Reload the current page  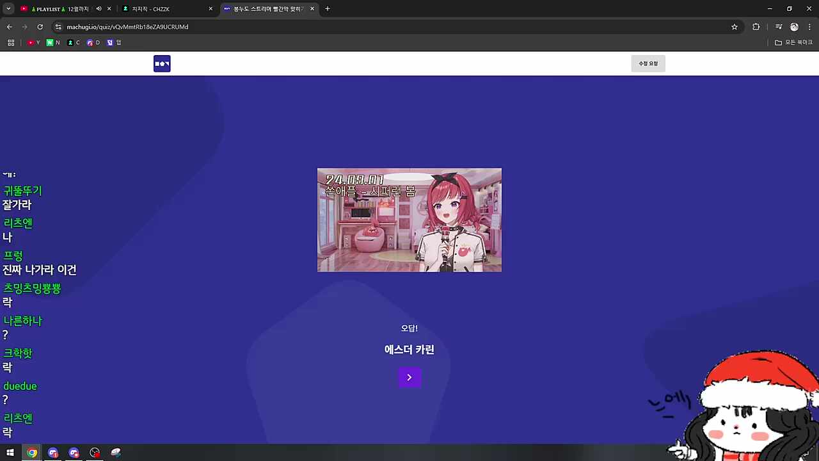coord(40,27)
